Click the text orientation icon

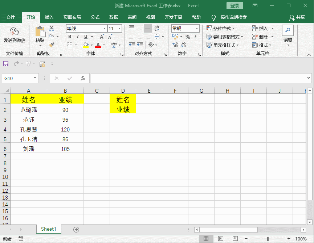(151, 45)
